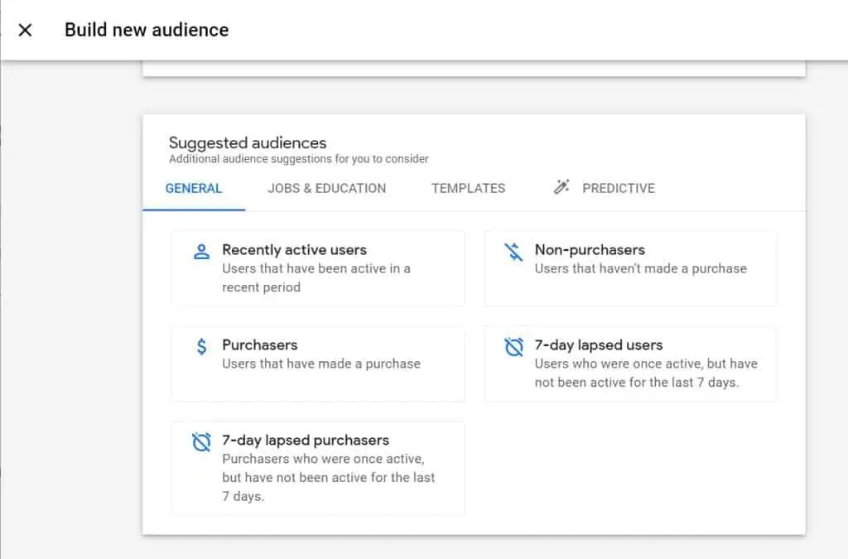The height and width of the screenshot is (559, 848).
Task: Click the crossed-out dollar Non-purchasers icon
Action: (514, 250)
